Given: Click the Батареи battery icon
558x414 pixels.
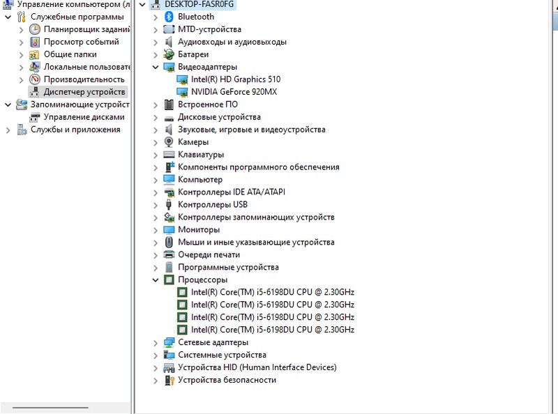Looking at the screenshot, I should click(168, 54).
